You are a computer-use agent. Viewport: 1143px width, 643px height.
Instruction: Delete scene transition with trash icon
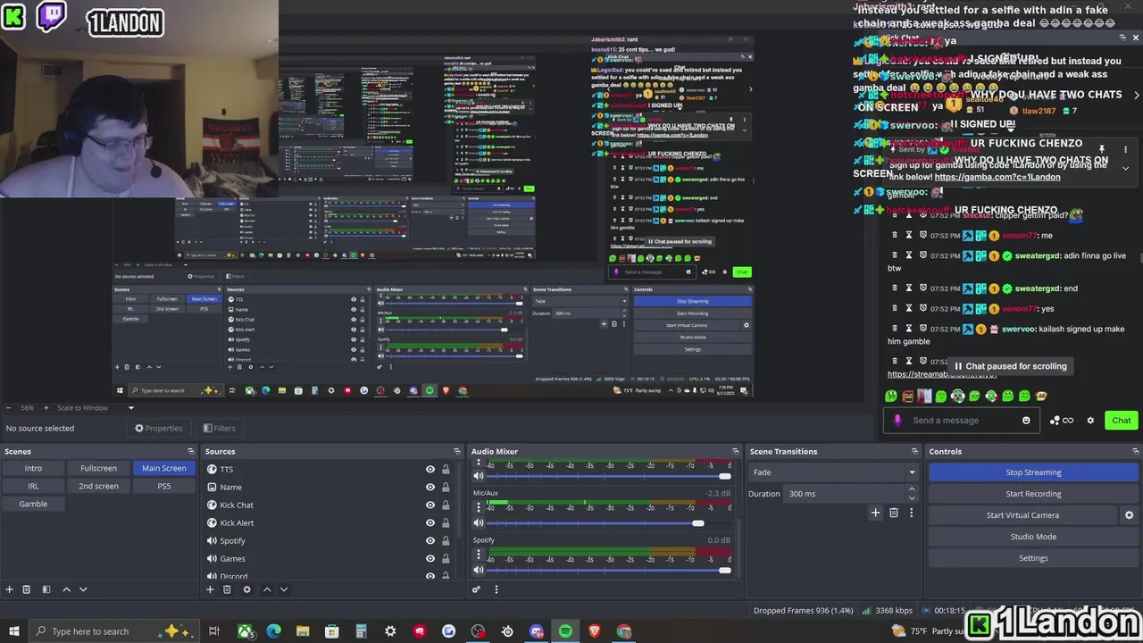(x=894, y=513)
